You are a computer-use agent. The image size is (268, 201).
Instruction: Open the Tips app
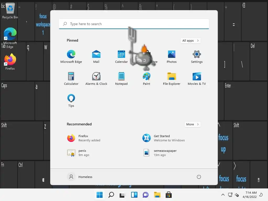[x=71, y=101]
